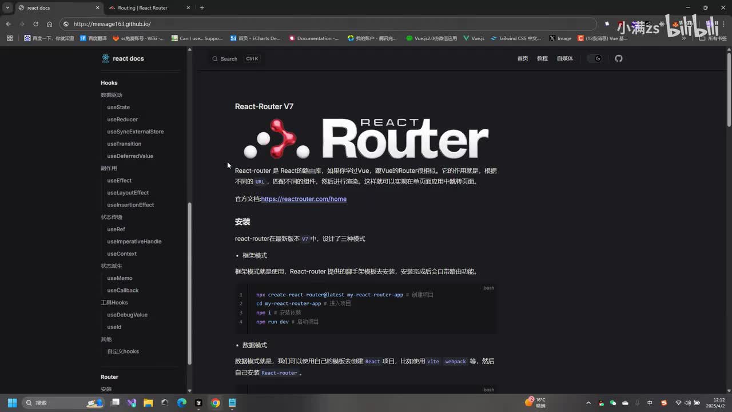Open useDeferredValue sidebar entry
The image size is (732, 412).
click(x=130, y=156)
